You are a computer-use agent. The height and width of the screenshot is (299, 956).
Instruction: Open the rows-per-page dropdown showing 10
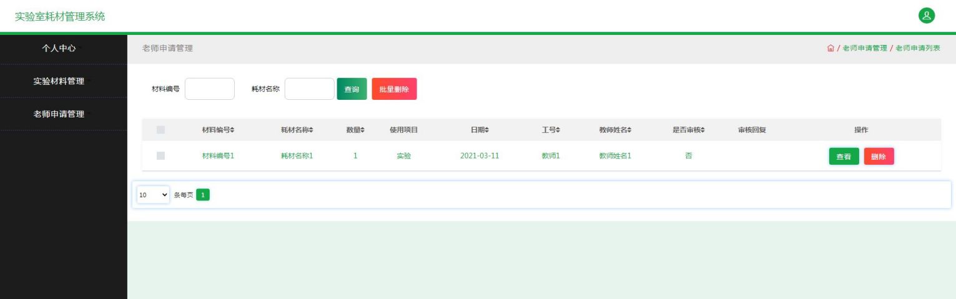pos(153,195)
